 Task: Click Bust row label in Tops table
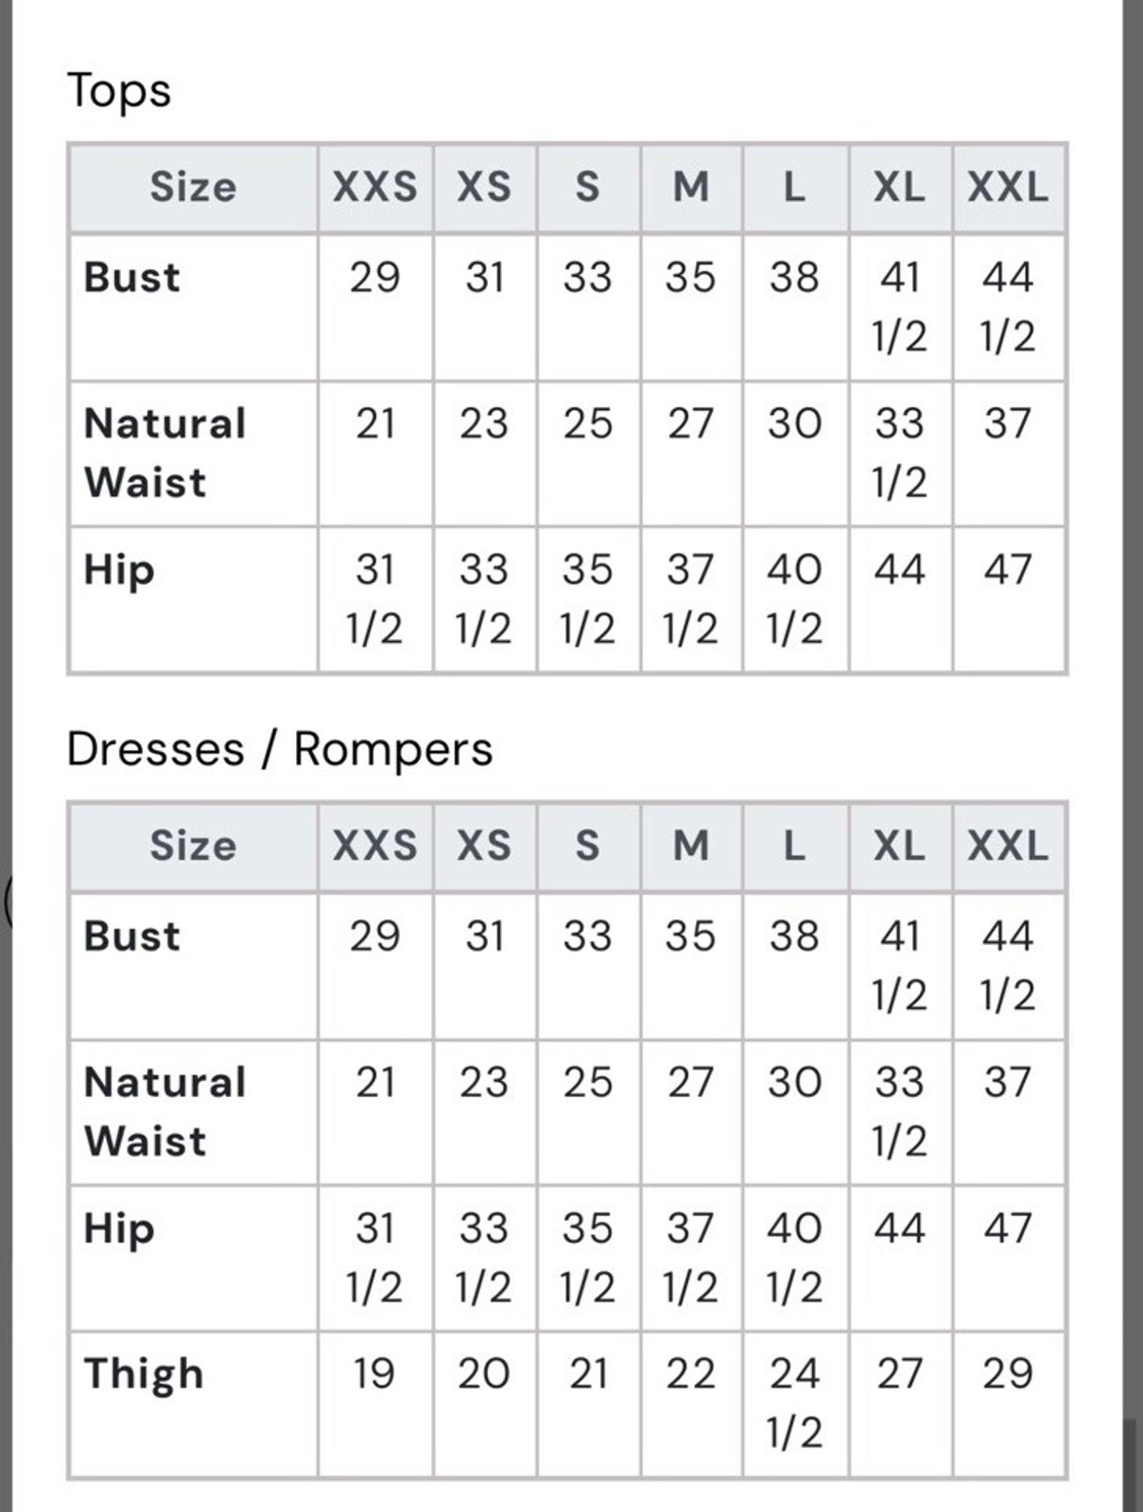point(131,278)
